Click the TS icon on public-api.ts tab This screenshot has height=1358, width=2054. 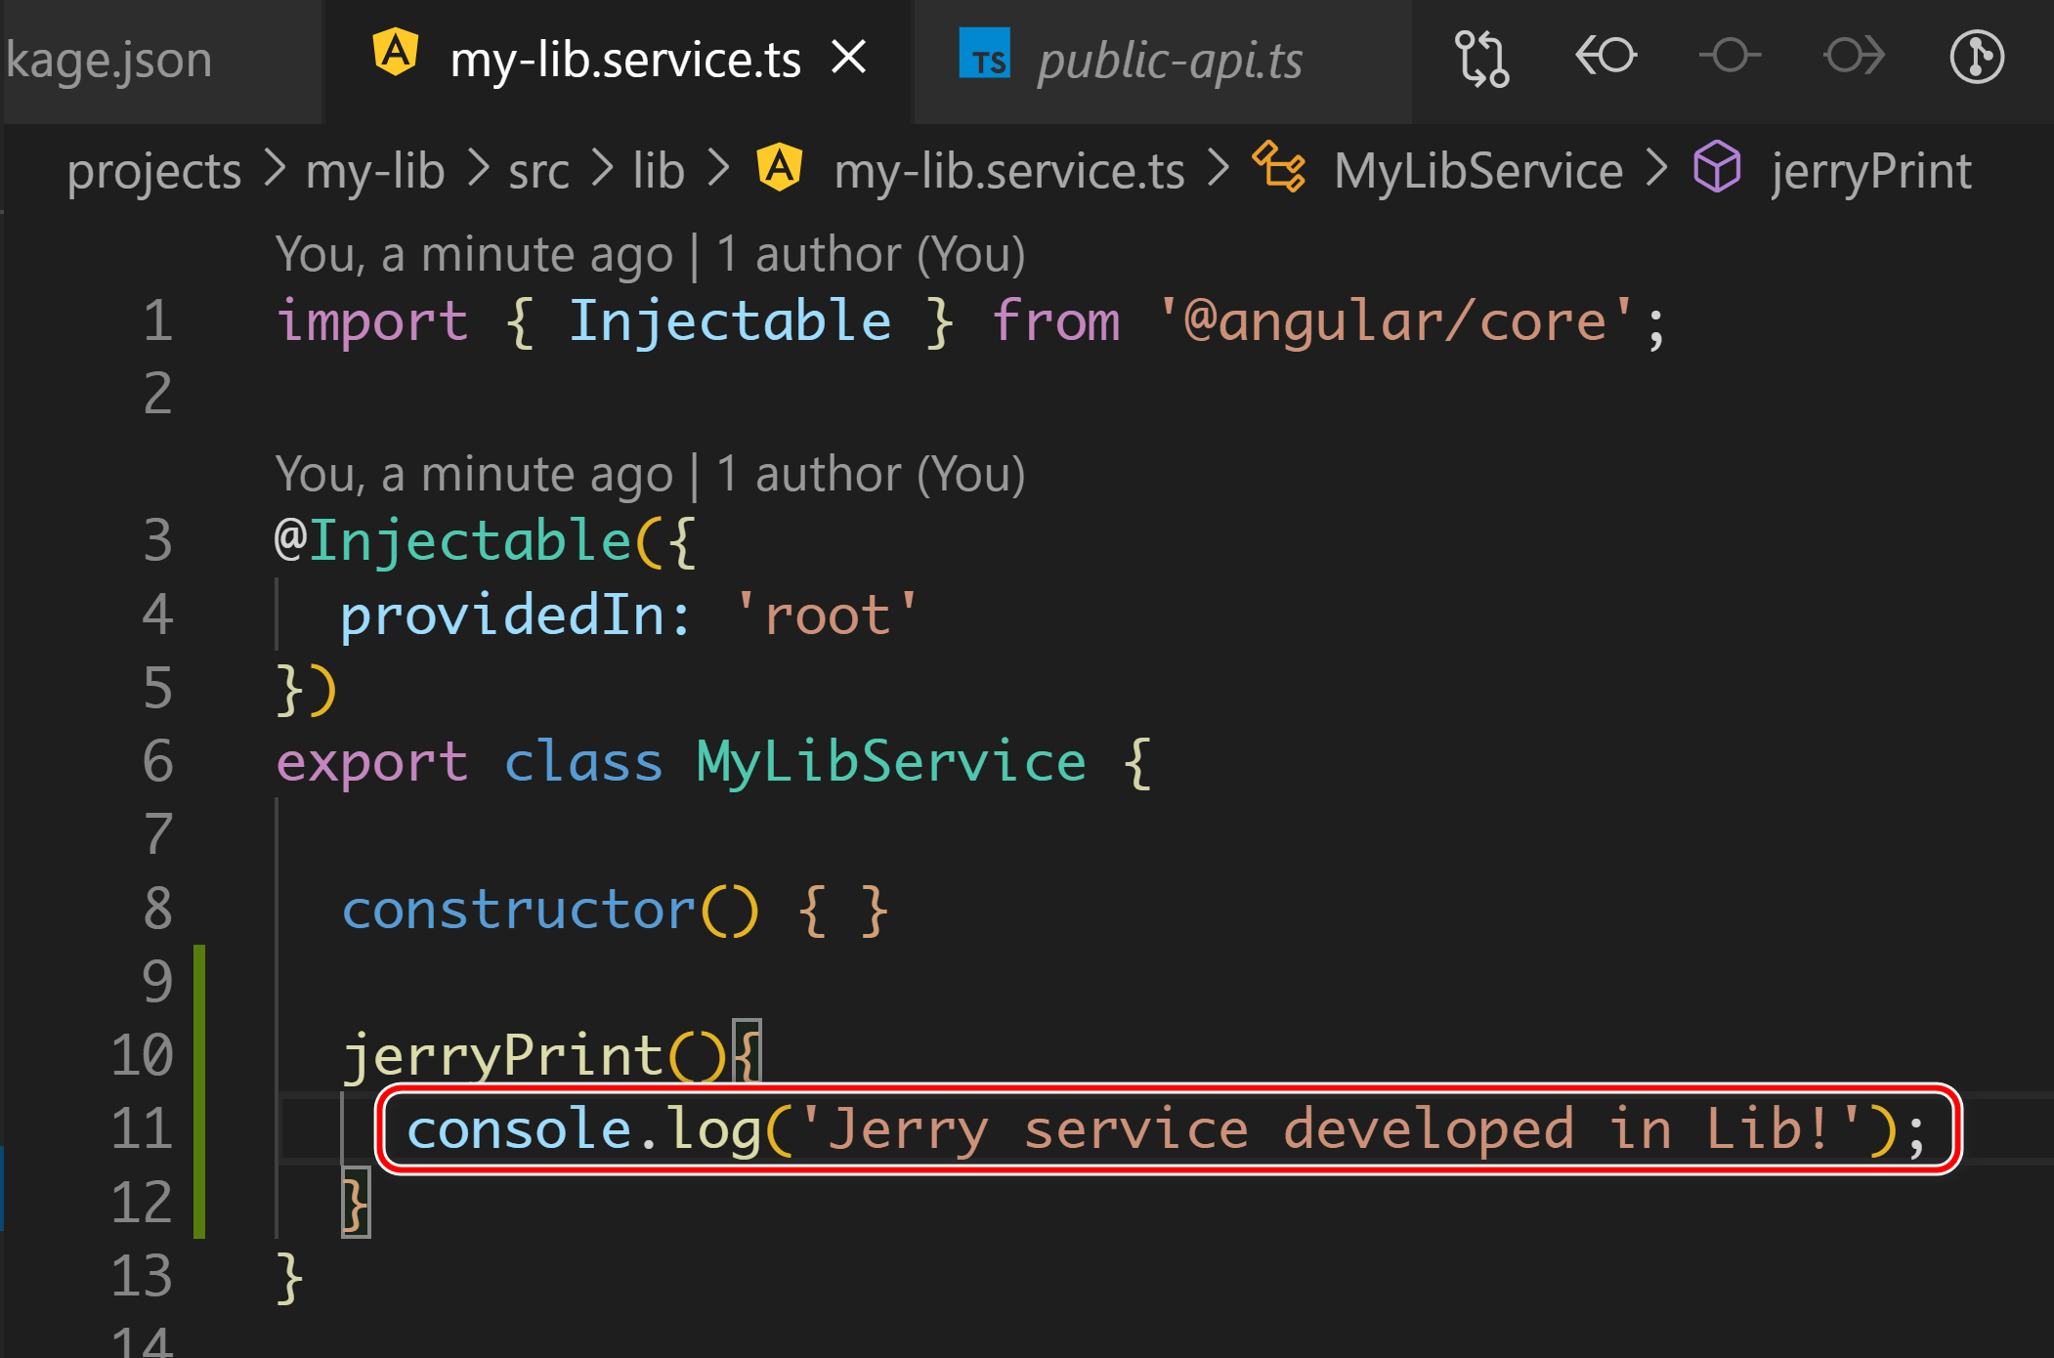[985, 56]
